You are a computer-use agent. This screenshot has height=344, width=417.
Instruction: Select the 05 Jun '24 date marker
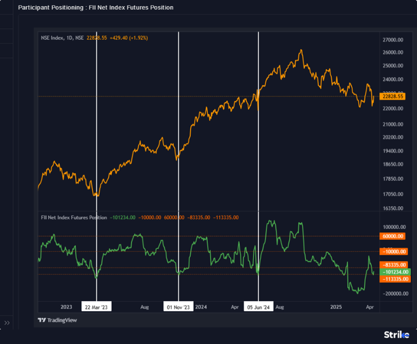point(259,307)
